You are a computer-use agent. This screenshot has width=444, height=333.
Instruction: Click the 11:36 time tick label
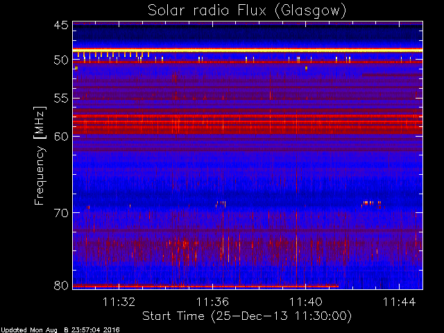coord(212,302)
